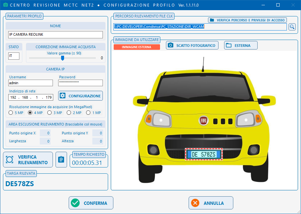Click the gamma value slider handle
301x214 pixels.
click(x=62, y=58)
